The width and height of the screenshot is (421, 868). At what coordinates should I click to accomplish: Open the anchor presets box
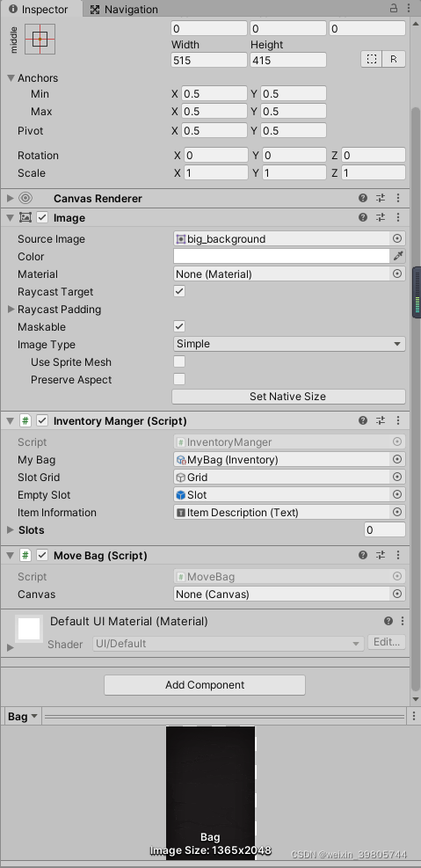(x=40, y=39)
